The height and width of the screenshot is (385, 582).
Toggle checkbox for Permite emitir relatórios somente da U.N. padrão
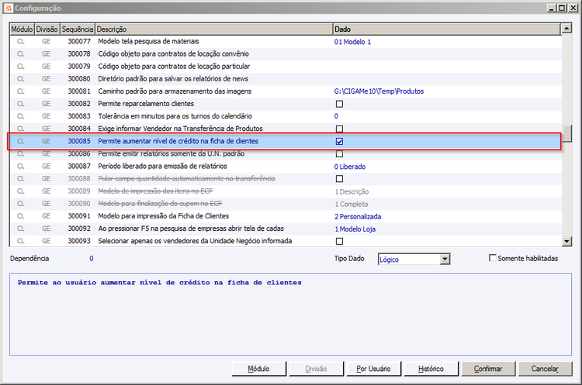coord(339,154)
